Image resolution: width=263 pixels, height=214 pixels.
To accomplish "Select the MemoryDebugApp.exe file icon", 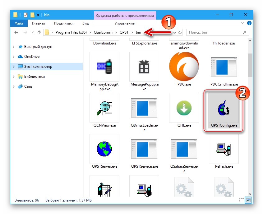I will pyautogui.click(x=104, y=67).
